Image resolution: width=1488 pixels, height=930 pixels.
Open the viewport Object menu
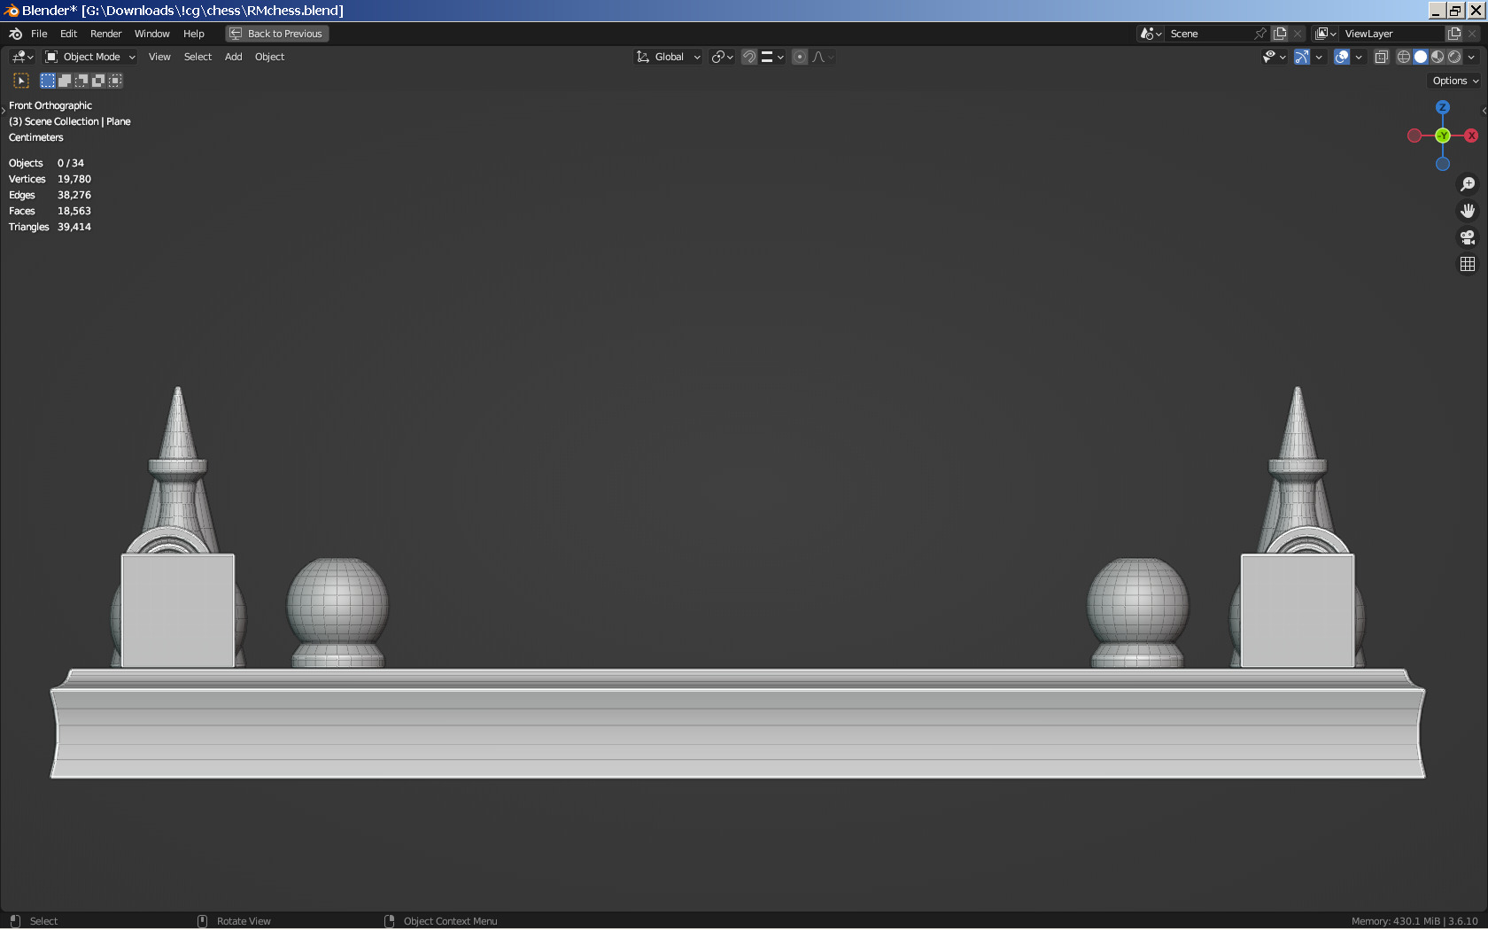(x=269, y=57)
